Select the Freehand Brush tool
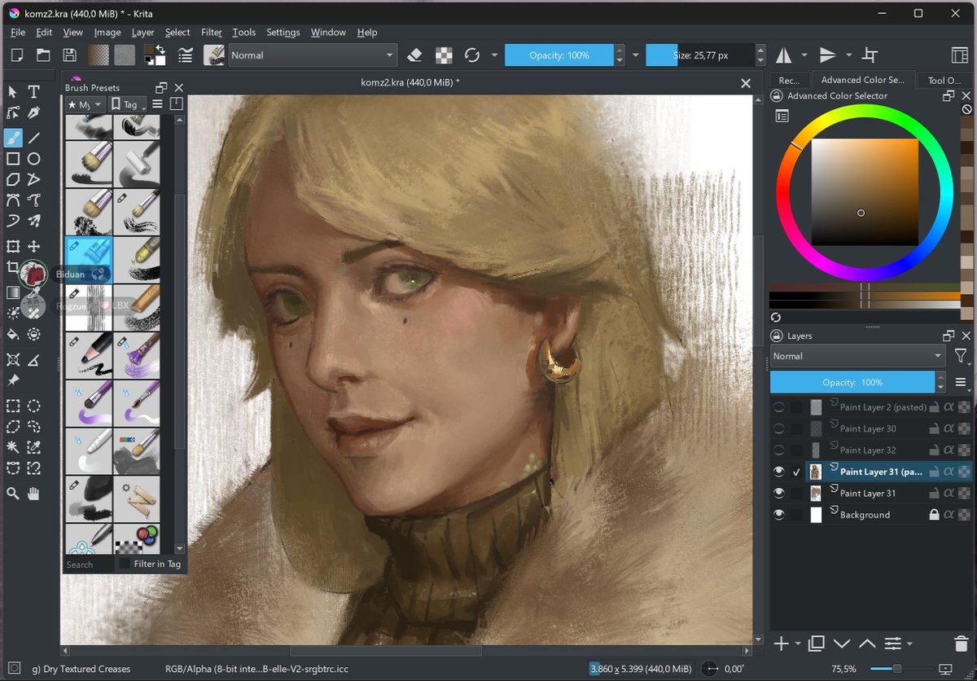 tap(13, 138)
